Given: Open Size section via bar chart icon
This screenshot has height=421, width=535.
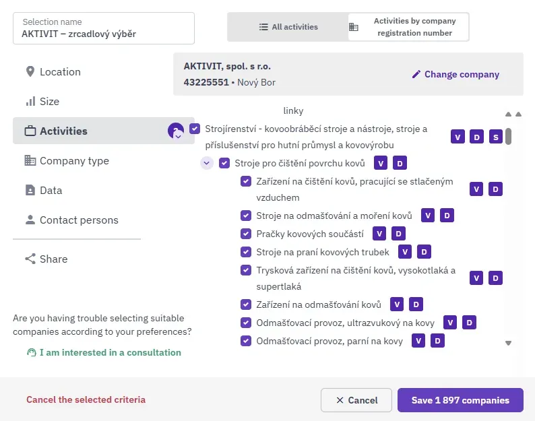Looking at the screenshot, I should point(30,101).
